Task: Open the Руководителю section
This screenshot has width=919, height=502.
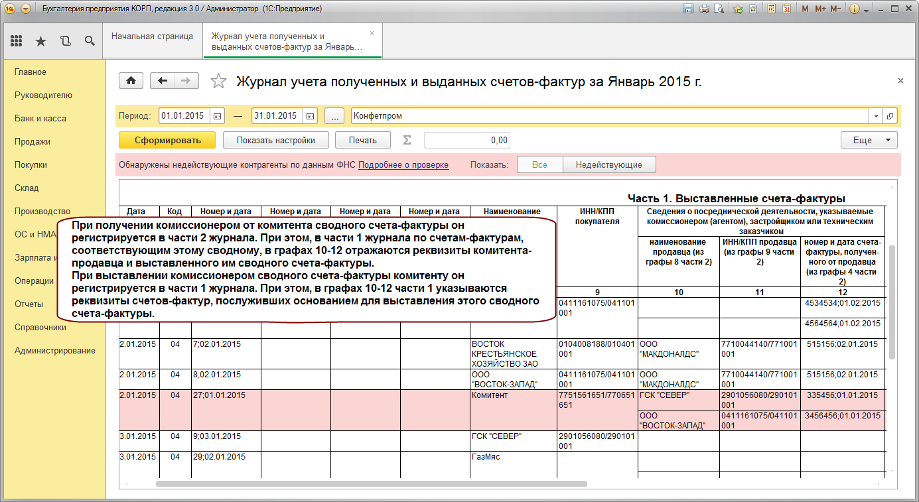Action: point(43,95)
